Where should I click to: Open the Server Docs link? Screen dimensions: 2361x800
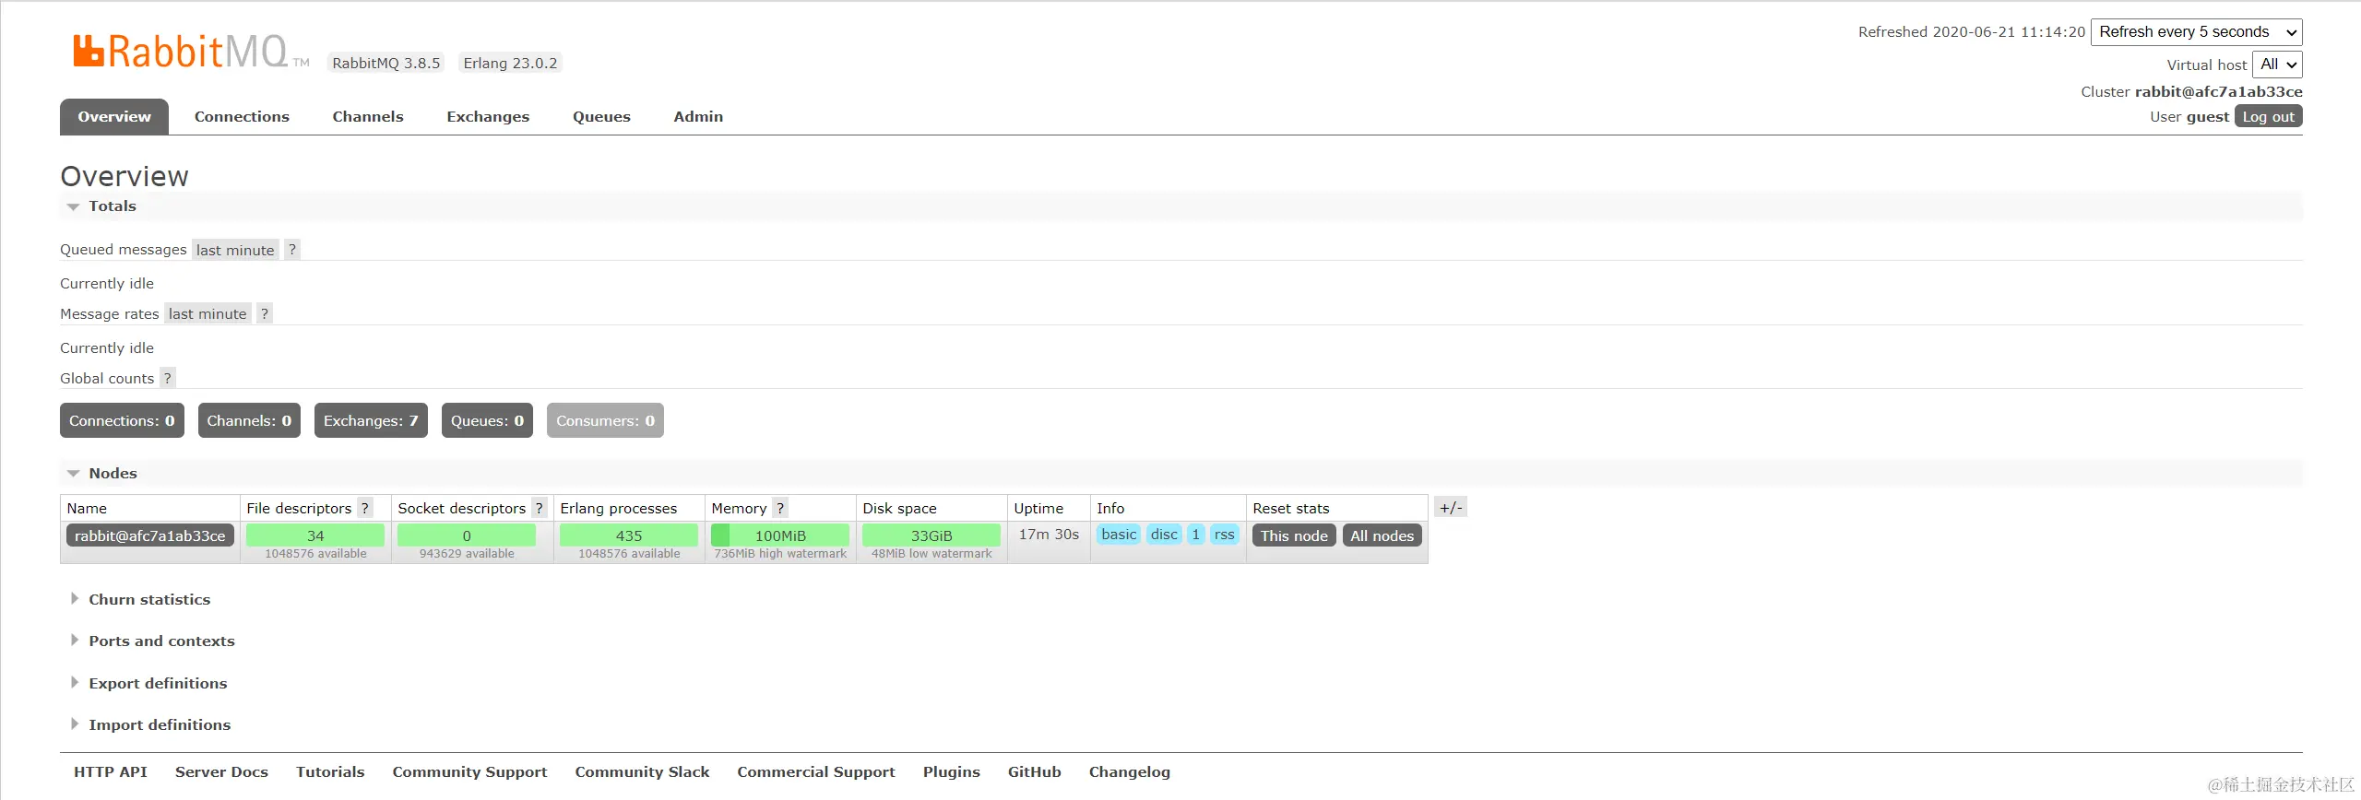[221, 772]
